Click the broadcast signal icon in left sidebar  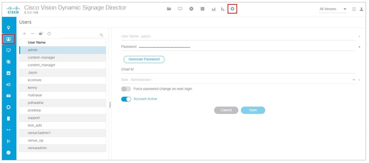click(x=9, y=141)
